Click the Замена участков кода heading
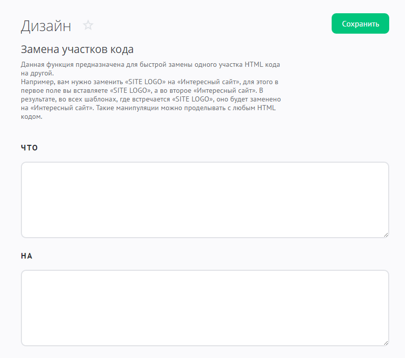The image size is (405, 358). [77, 49]
